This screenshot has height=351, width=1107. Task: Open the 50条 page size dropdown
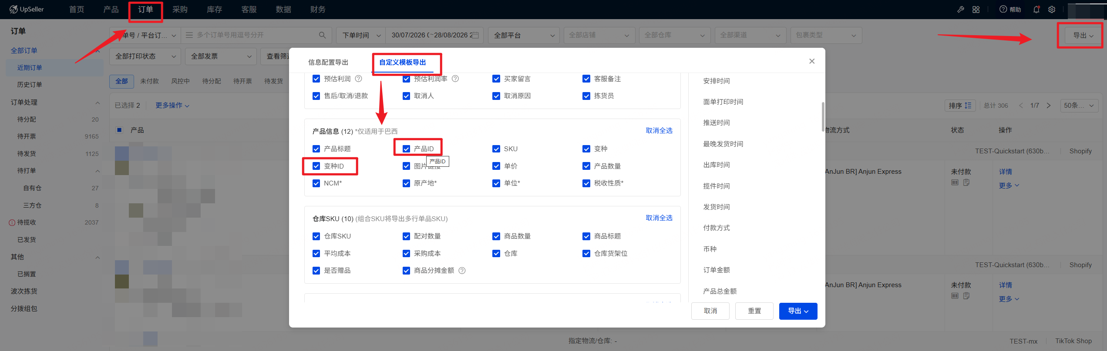tap(1079, 106)
